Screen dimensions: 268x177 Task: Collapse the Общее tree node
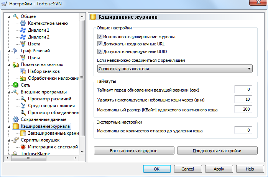[9, 17]
